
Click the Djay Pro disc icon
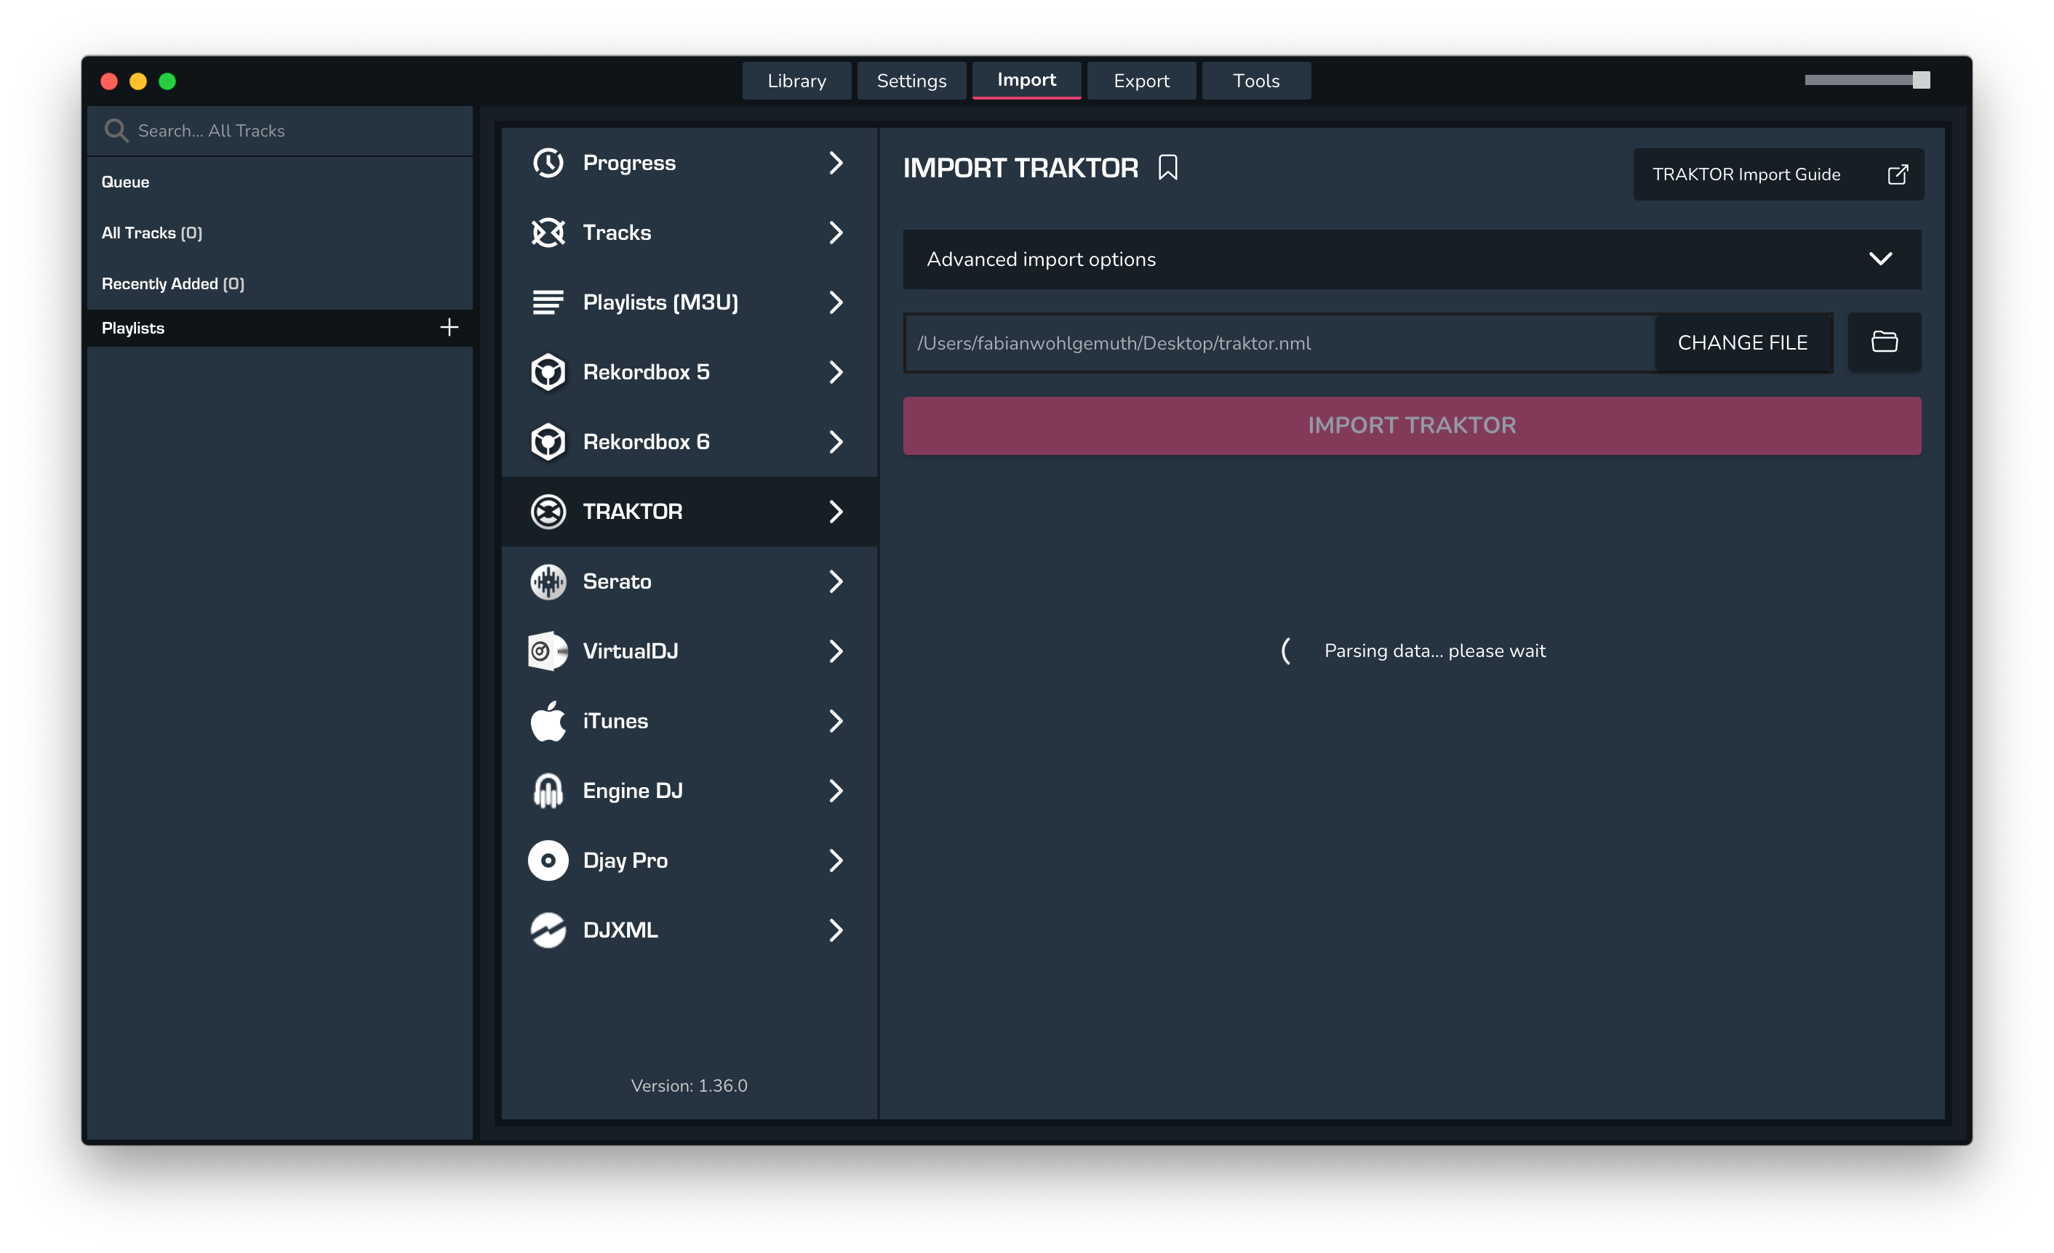548,861
